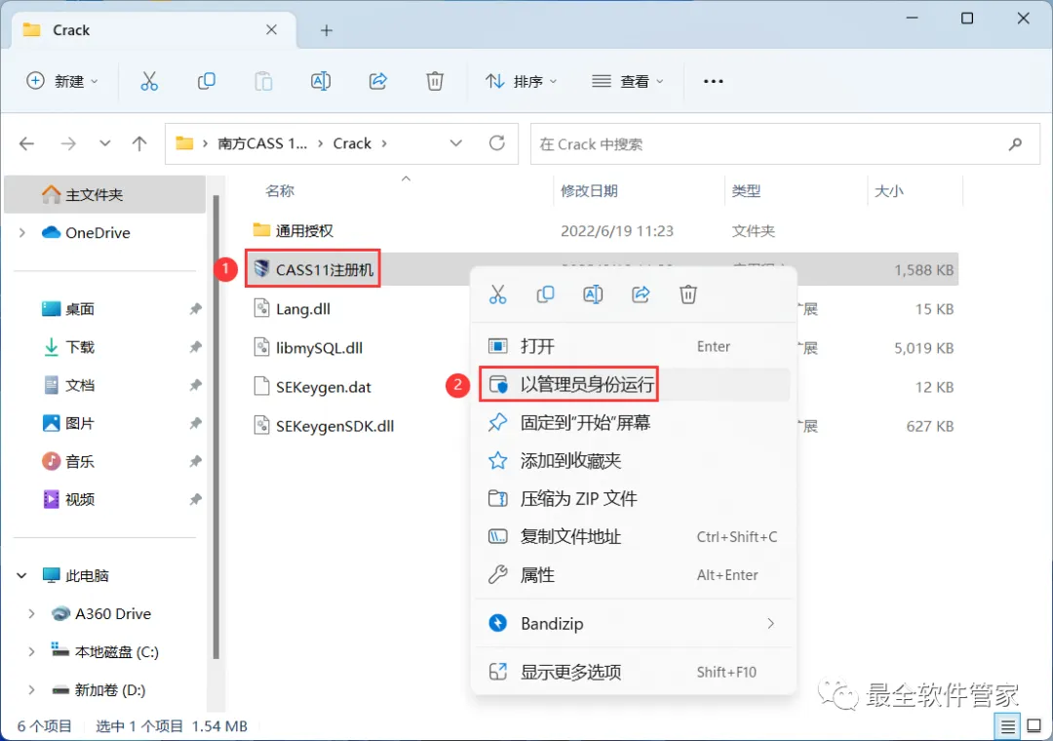
Task: Switch to details view in status bar
Action: 1007,726
